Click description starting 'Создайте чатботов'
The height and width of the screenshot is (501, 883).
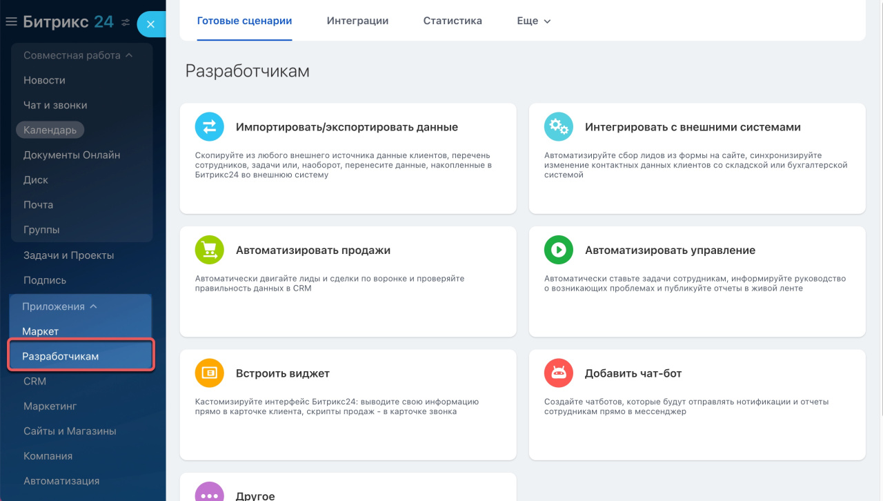686,406
